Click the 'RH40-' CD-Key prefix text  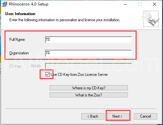[36, 66]
